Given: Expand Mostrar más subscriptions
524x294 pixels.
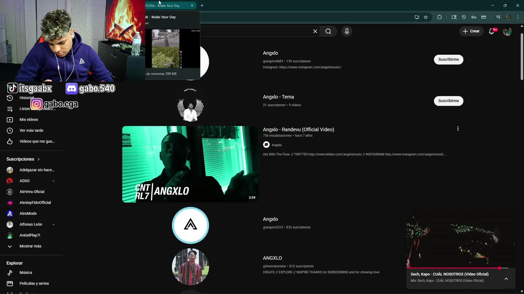Looking at the screenshot, I should [31, 246].
